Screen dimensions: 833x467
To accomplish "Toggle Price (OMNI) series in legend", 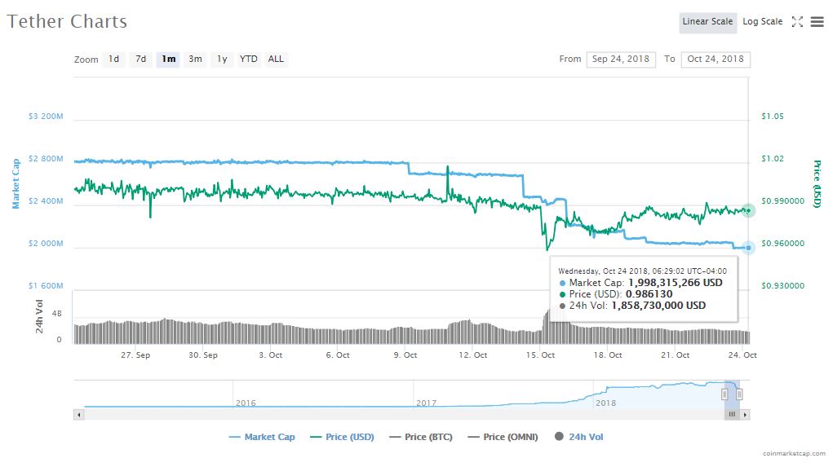I will [x=503, y=437].
